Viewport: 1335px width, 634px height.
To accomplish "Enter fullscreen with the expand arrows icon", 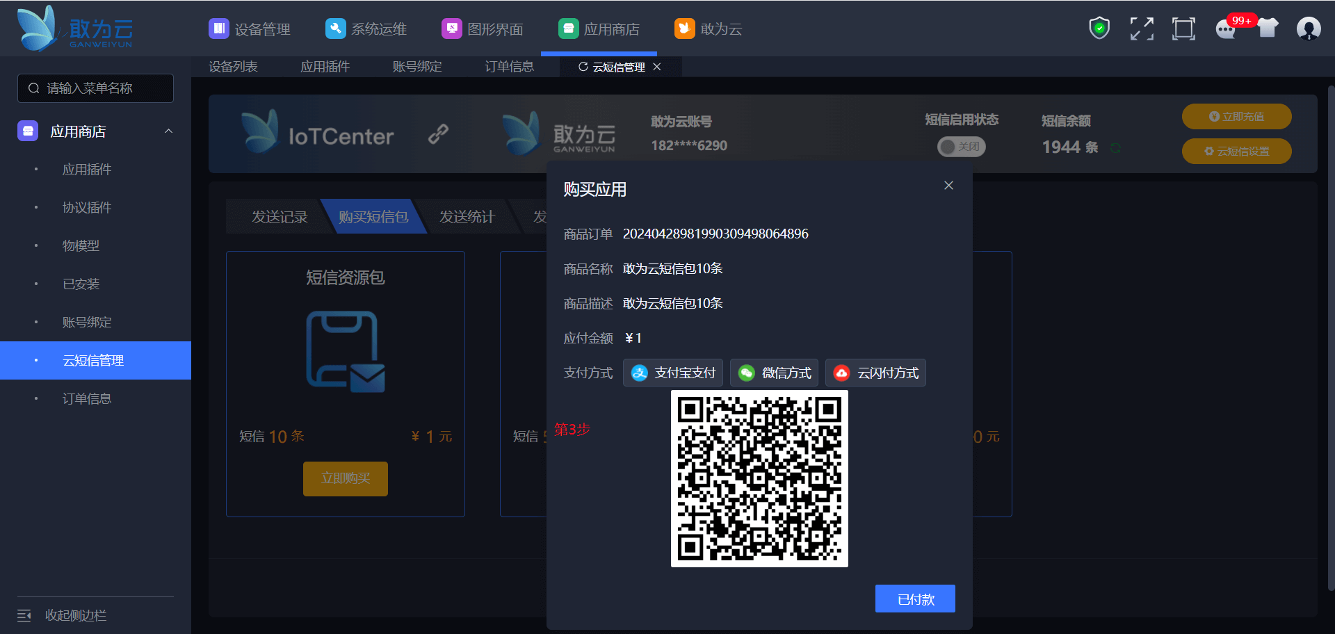I will coord(1141,29).
